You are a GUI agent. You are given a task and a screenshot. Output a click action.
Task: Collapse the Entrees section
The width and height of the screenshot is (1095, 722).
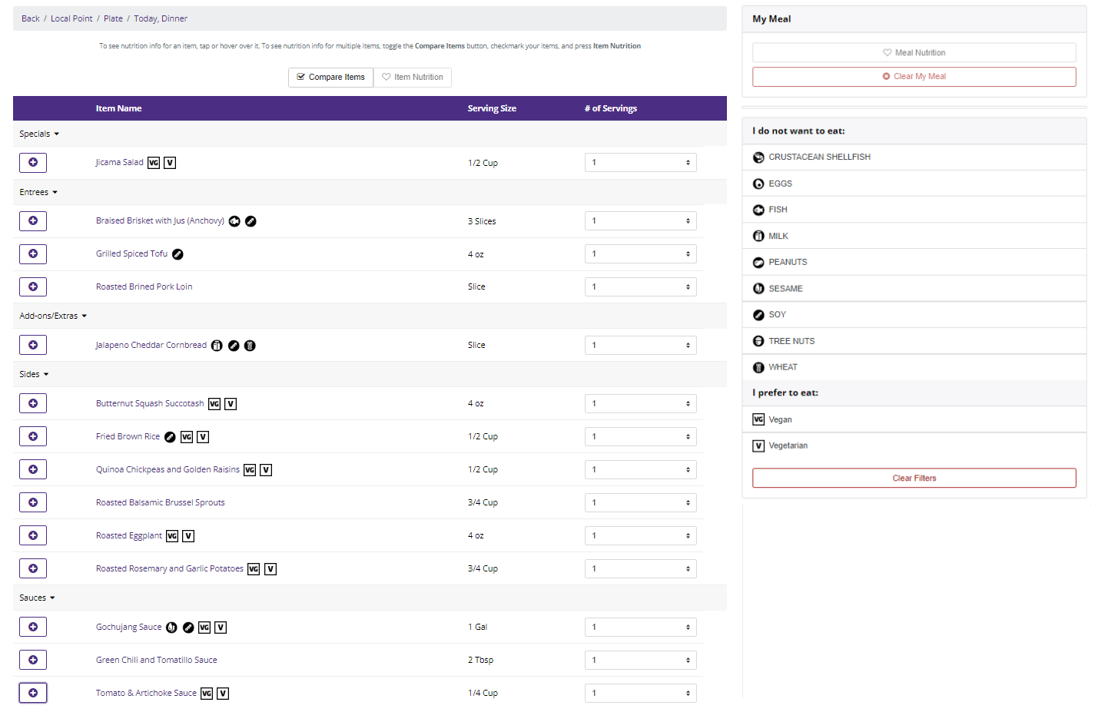(x=38, y=193)
